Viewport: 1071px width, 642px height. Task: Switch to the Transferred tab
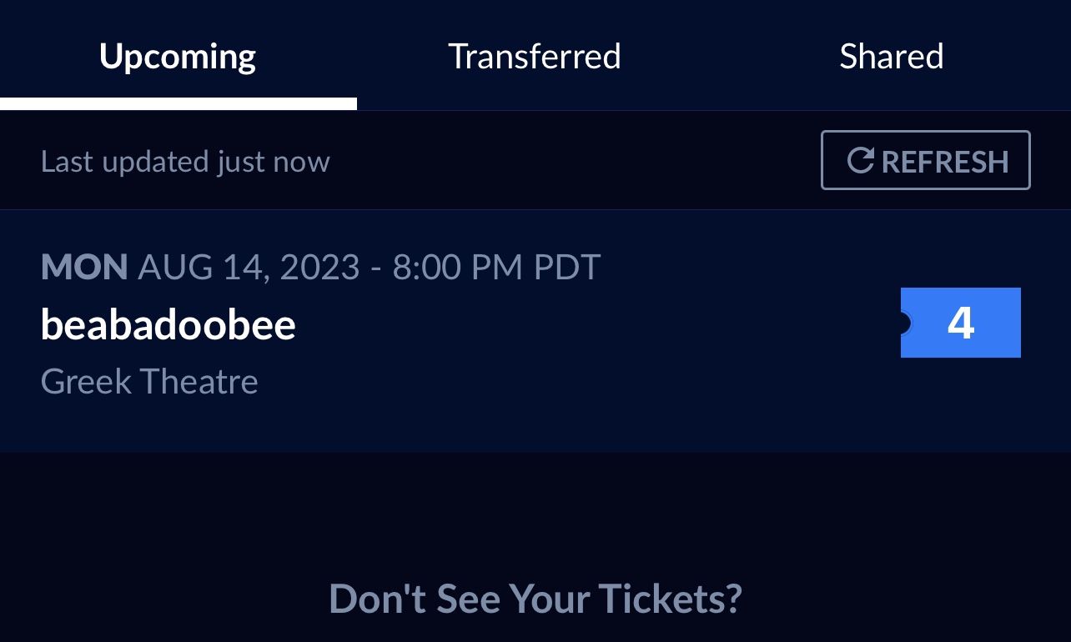click(535, 56)
